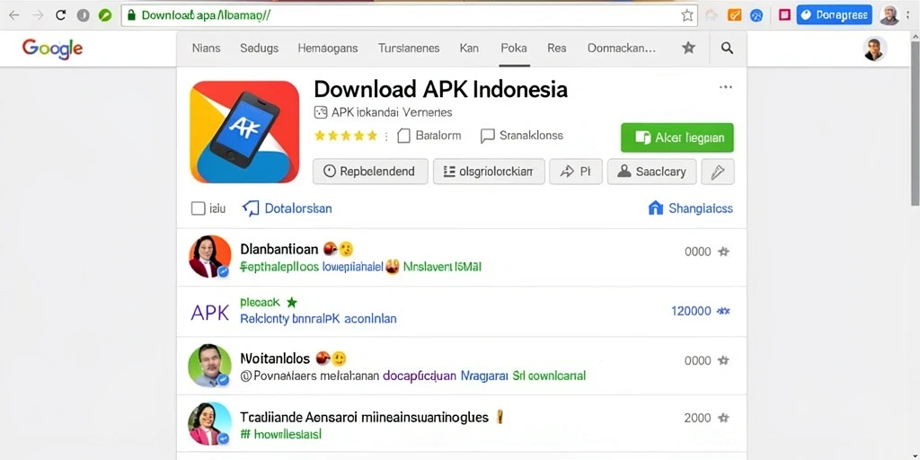Switch to the Hemaogans tab
Image resolution: width=920 pixels, height=460 pixels.
[x=328, y=49]
